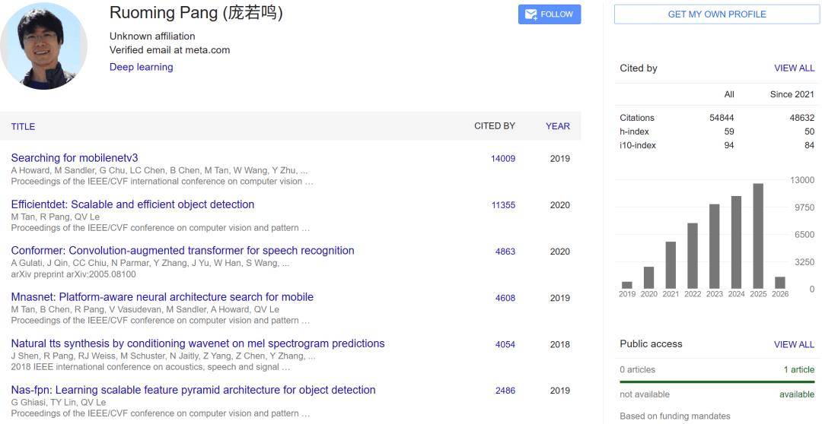The width and height of the screenshot is (822, 424).
Task: Click the Cited By column header
Action: [x=494, y=126]
